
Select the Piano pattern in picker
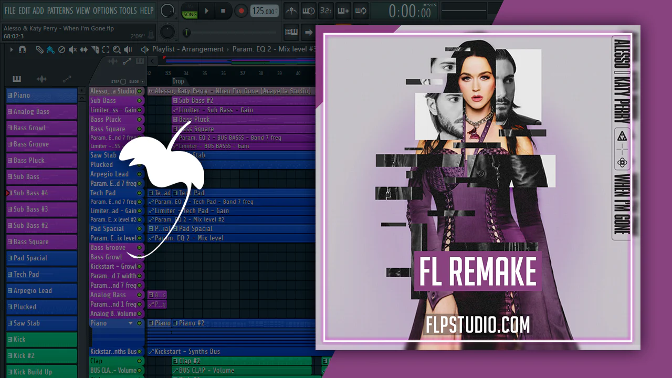(x=41, y=96)
